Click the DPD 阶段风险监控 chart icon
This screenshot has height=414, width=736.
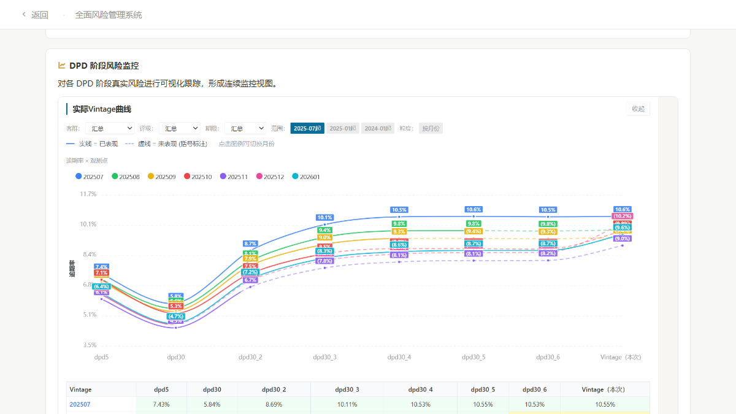pos(62,65)
